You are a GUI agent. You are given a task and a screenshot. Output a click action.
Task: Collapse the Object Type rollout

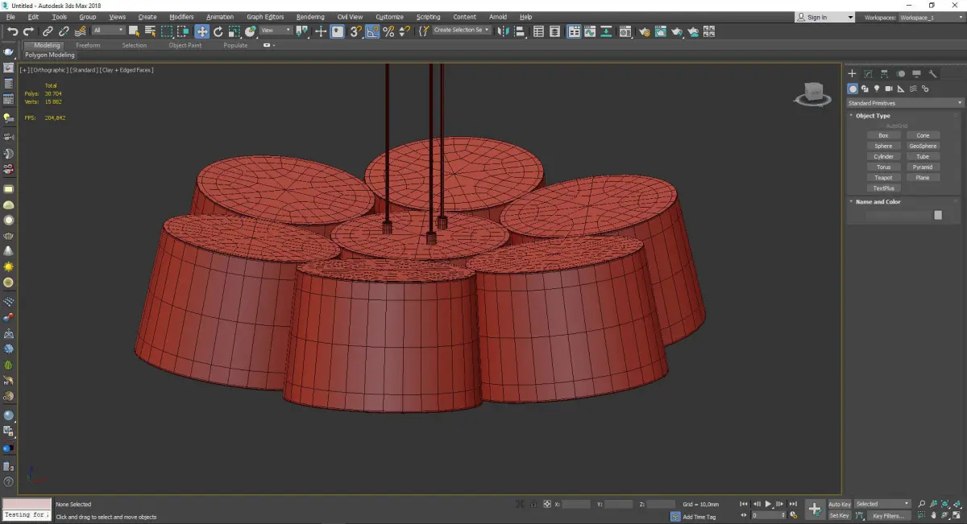point(872,116)
